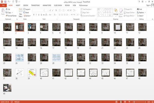Click Clear All Formatting icon
The height and width of the screenshot is (103, 154).
pos(56,10)
